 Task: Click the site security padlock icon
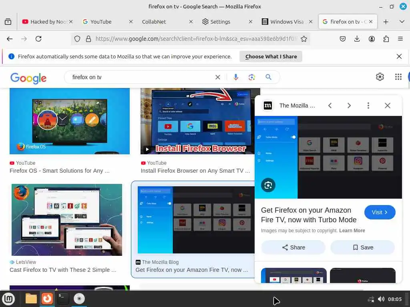[88, 39]
